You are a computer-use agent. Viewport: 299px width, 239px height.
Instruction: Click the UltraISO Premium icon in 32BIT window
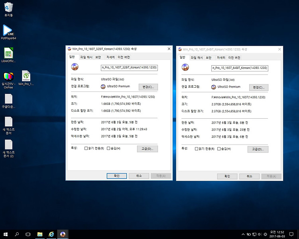[103, 86]
